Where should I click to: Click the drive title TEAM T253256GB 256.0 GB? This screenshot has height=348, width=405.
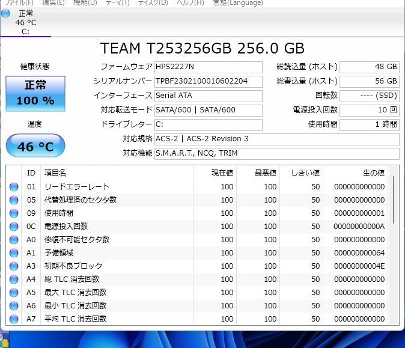point(202,48)
